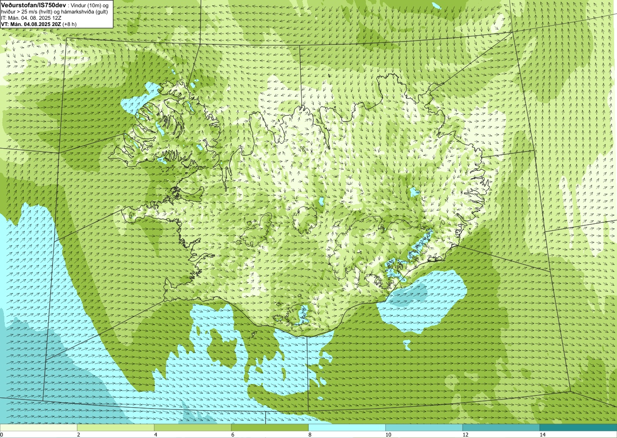Click the 'VT: Mán. 04.08.2025 20Z' valid time text
The height and width of the screenshot is (438, 617).
click(x=31, y=24)
